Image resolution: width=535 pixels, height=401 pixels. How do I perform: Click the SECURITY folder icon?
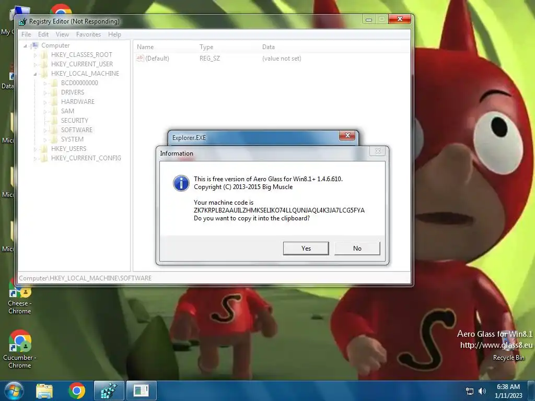tap(54, 121)
